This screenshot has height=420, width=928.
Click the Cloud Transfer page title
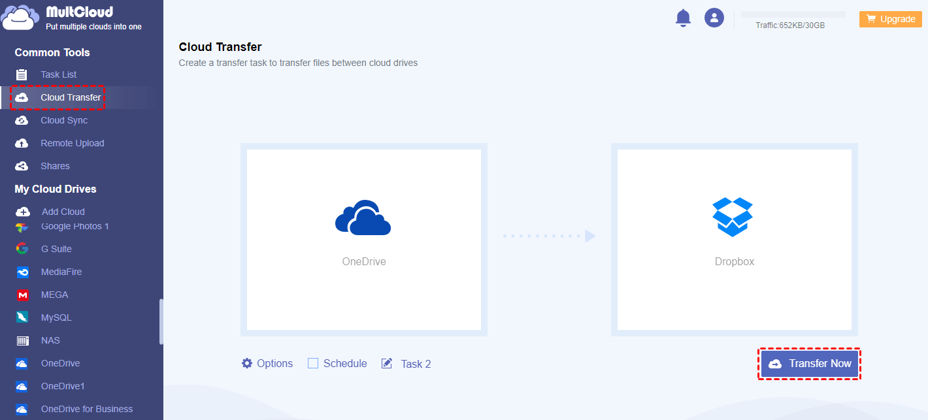point(220,47)
